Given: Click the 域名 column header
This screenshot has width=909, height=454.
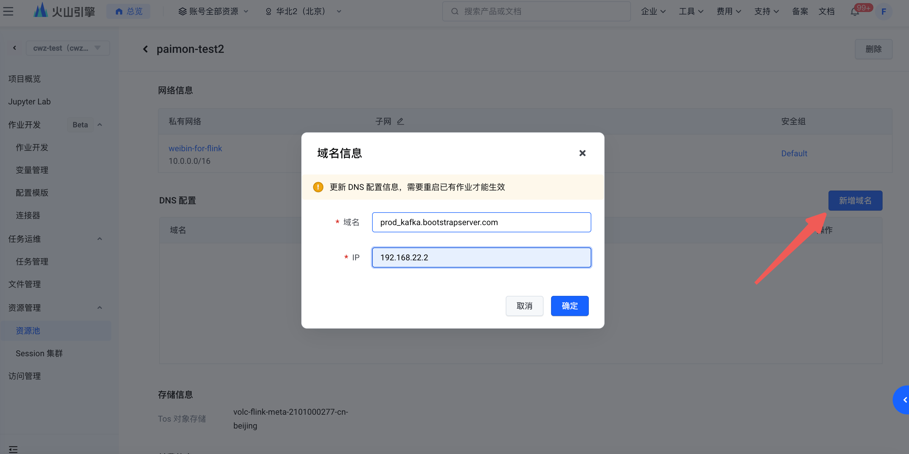Looking at the screenshot, I should pos(177,230).
